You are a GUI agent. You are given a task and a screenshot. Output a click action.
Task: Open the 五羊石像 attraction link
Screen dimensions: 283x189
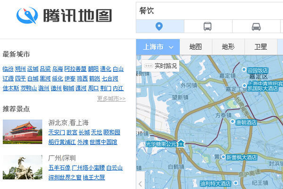tap(59, 168)
